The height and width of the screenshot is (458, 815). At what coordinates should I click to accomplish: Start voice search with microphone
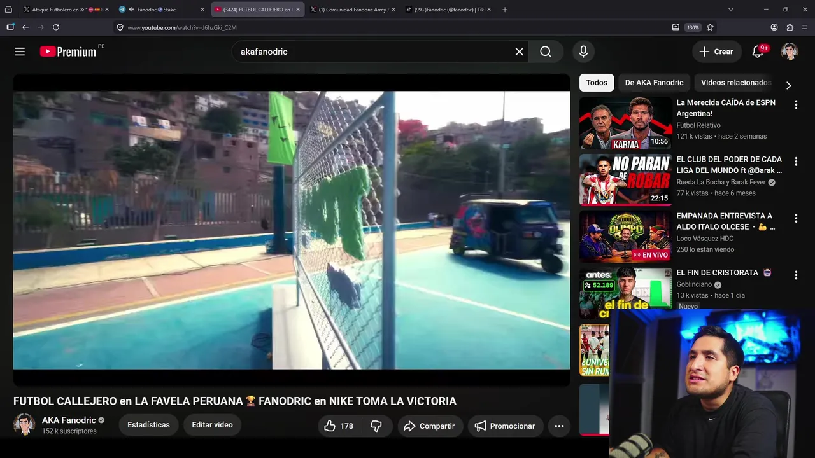pos(583,52)
